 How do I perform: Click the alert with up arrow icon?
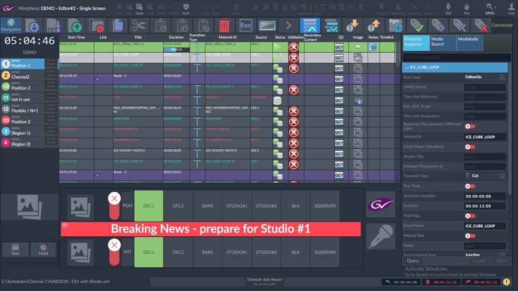point(374,26)
